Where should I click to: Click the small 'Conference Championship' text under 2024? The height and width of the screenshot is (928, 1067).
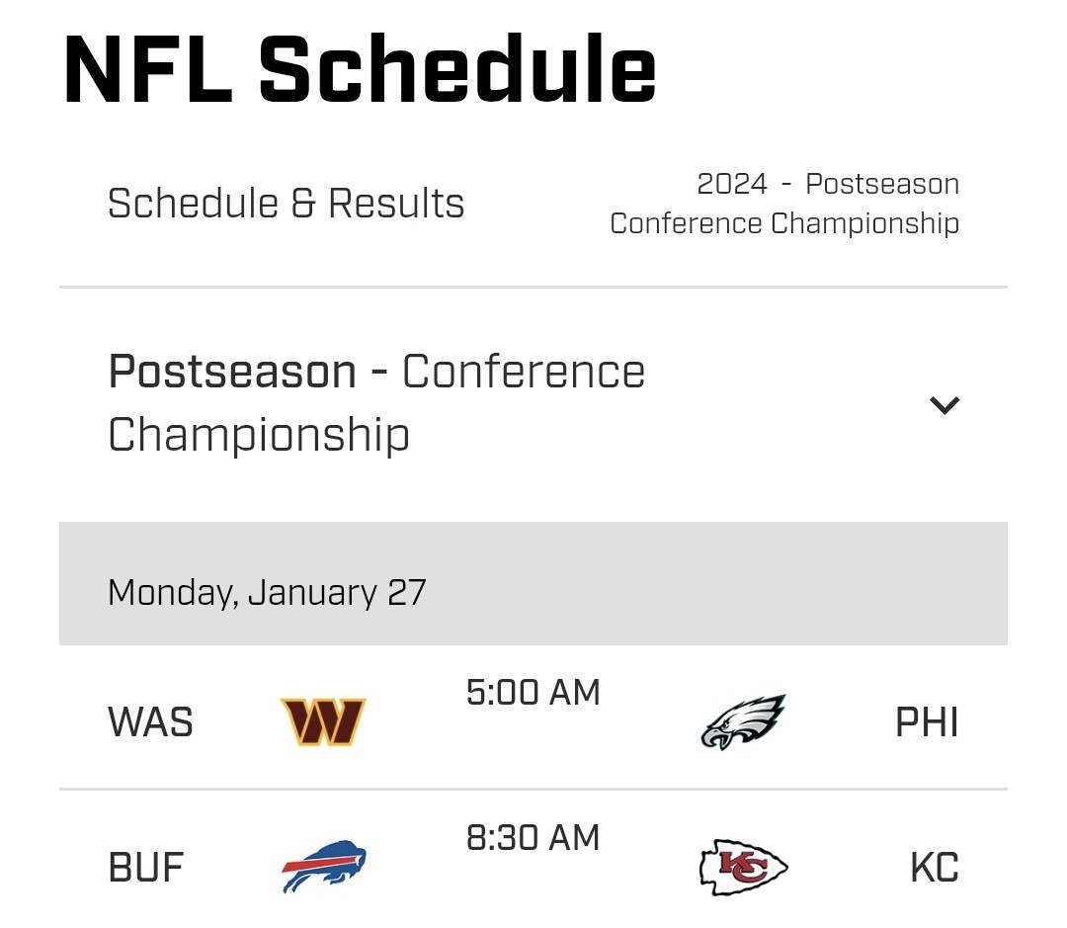coord(784,223)
